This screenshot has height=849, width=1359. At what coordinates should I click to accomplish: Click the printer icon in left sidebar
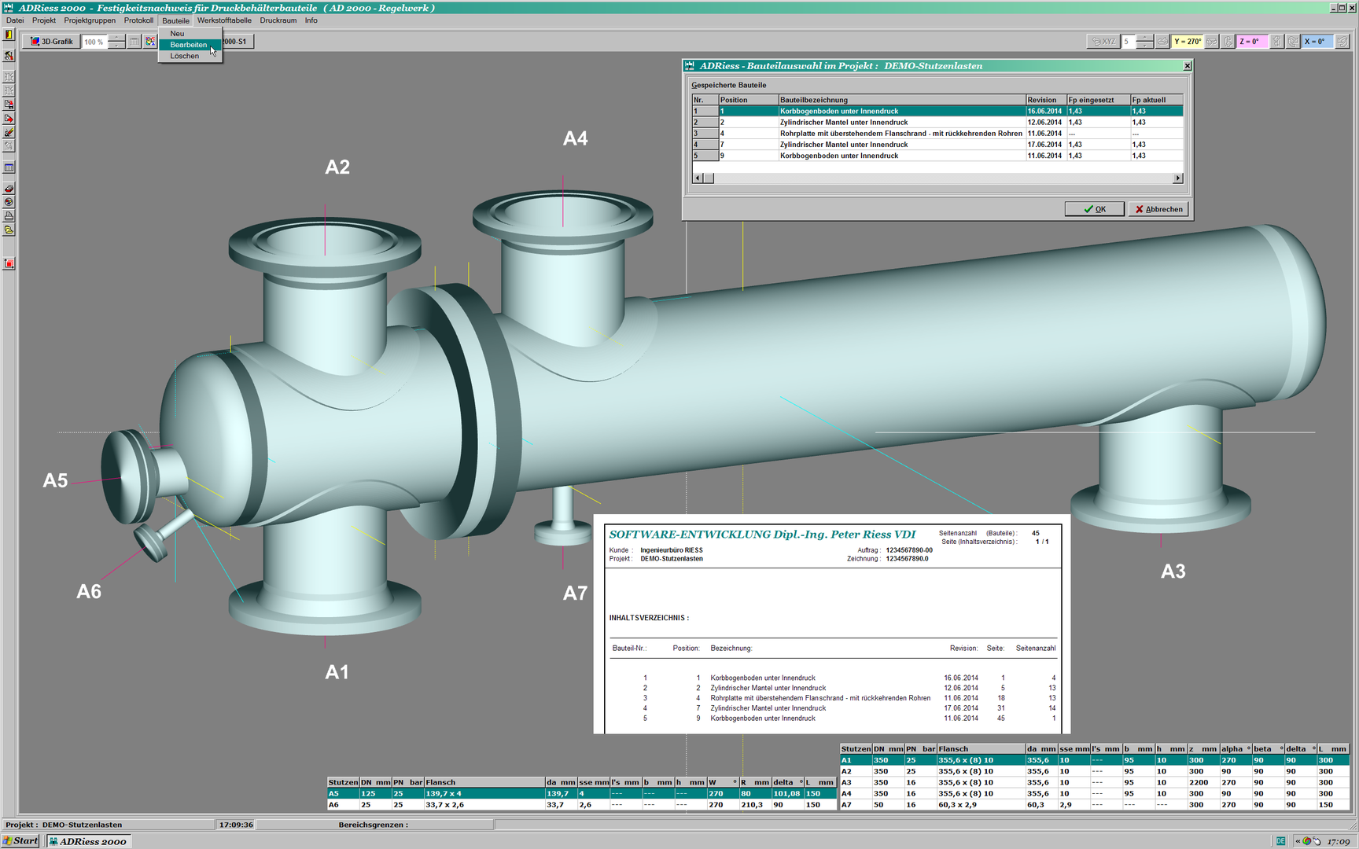tap(9, 216)
